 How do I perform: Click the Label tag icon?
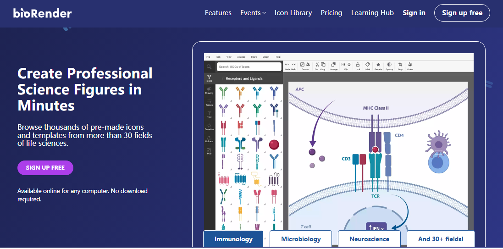(367, 65)
